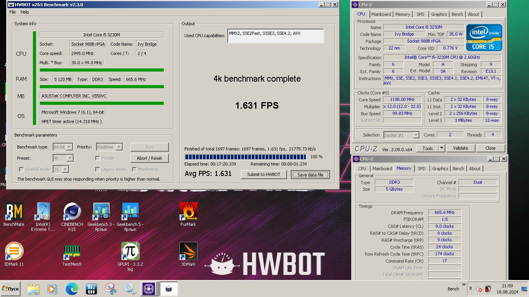This screenshot has height=297, width=529.
Task: Open Windows Media Player taskbar icon
Action: [52, 288]
